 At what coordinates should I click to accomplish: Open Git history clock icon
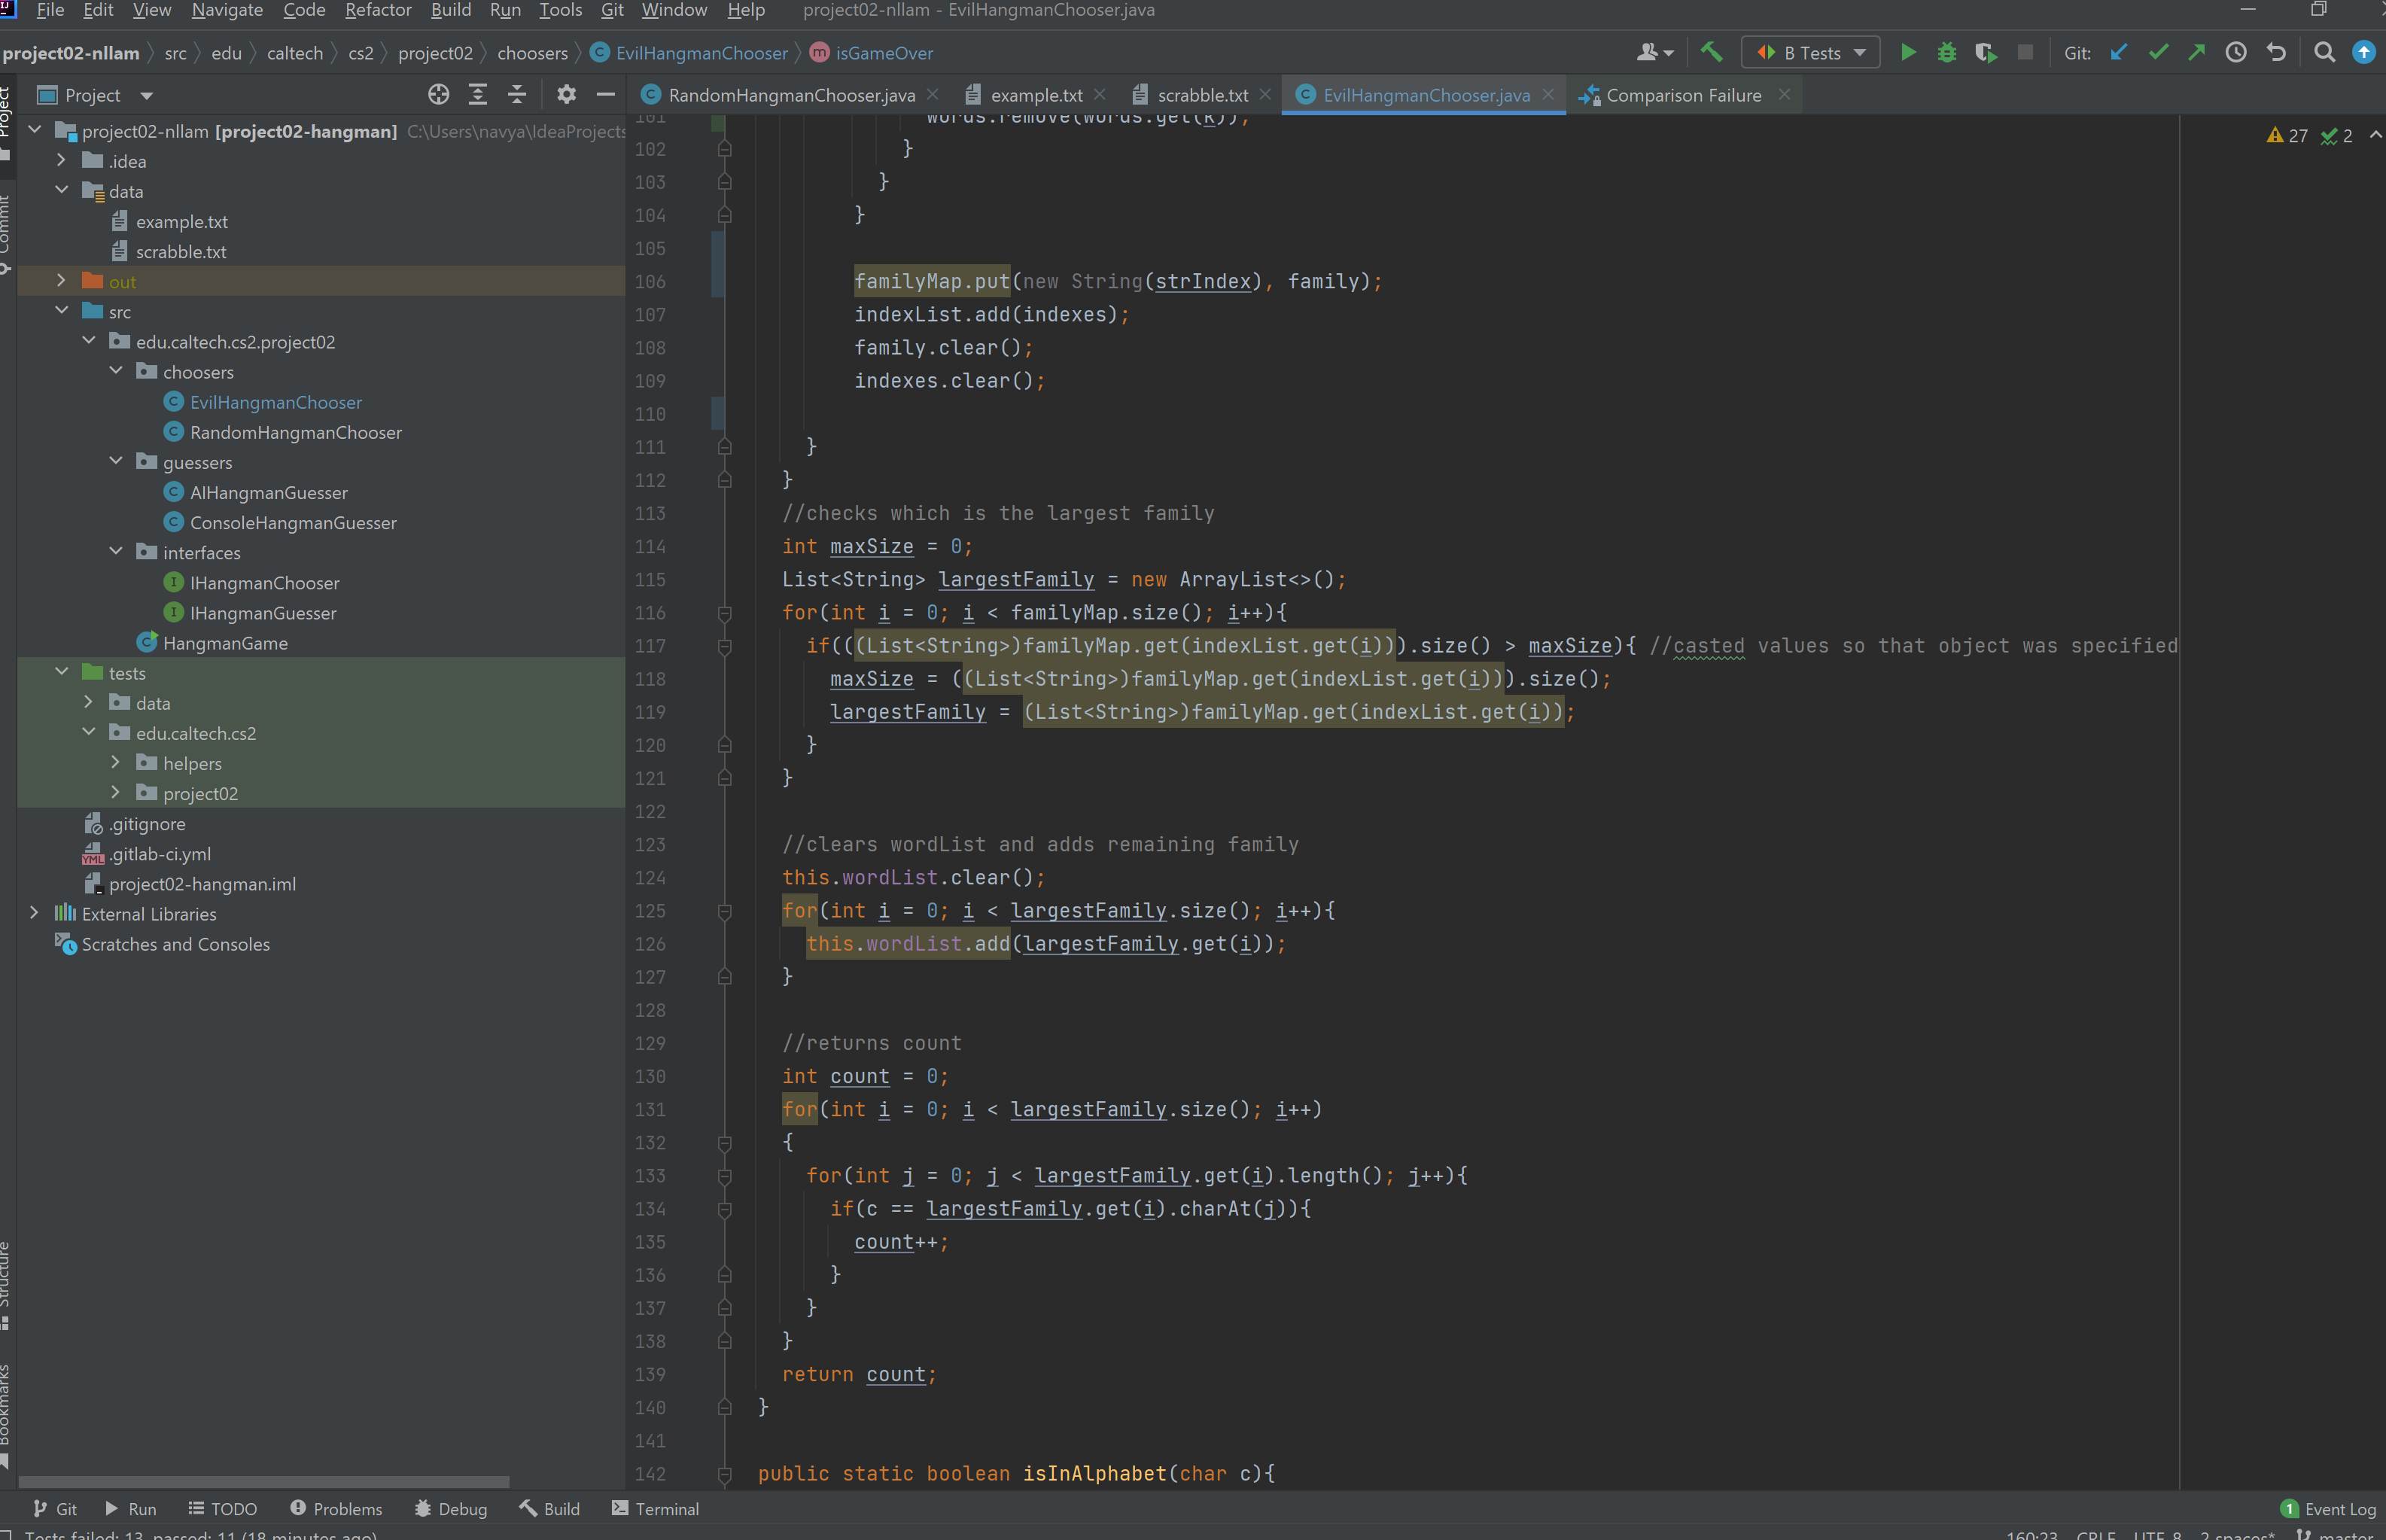(2236, 53)
